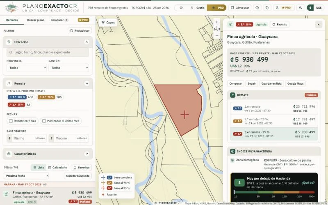The height and width of the screenshot is (205, 328).
Task: Click the red parcel cross marker
Action: pyautogui.click(x=184, y=115)
